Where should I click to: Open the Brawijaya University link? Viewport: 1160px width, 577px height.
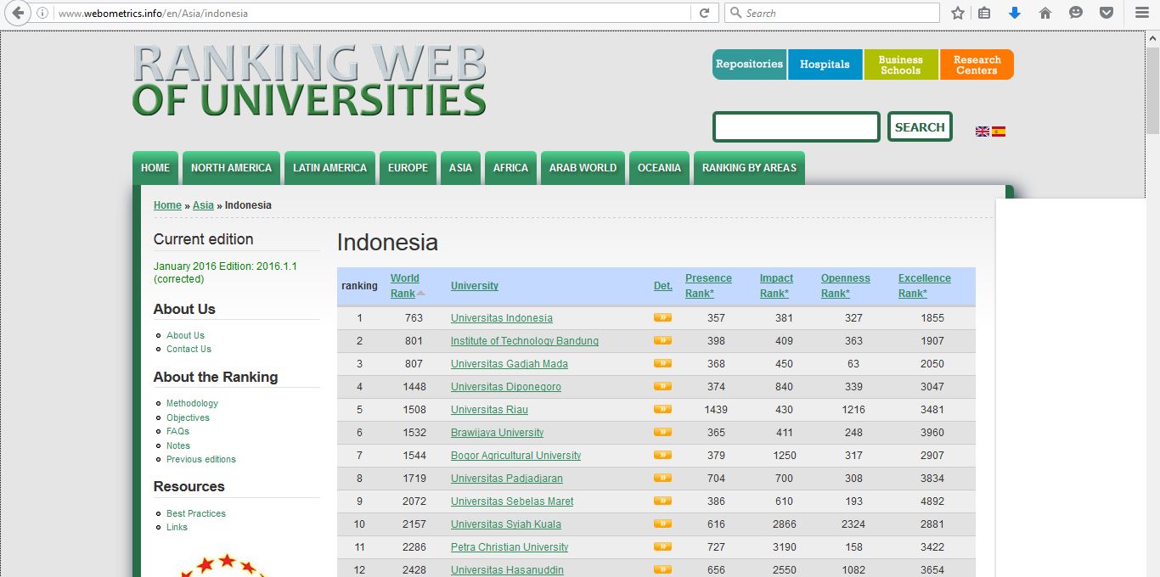point(497,433)
